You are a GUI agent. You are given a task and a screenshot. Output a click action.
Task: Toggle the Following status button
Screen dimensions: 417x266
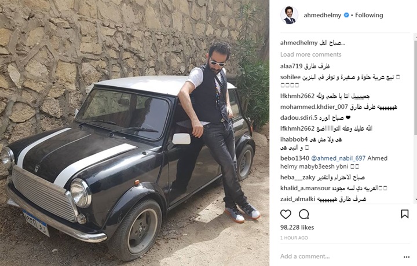click(x=369, y=15)
